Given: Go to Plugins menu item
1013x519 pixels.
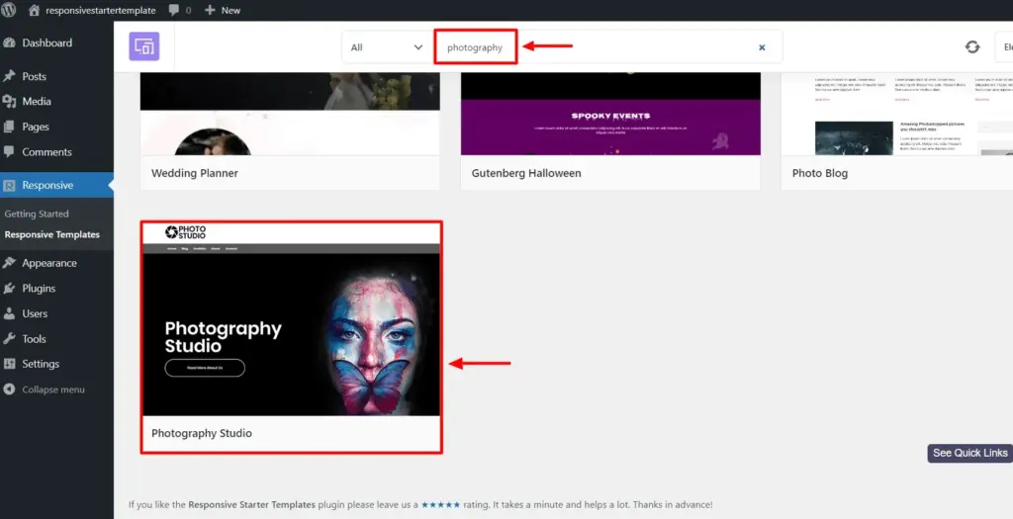Looking at the screenshot, I should pyautogui.click(x=39, y=289).
